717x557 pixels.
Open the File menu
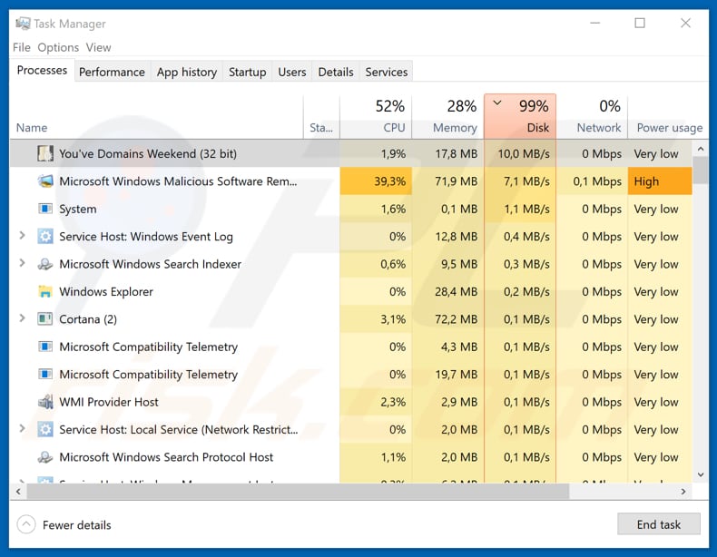pyautogui.click(x=22, y=47)
